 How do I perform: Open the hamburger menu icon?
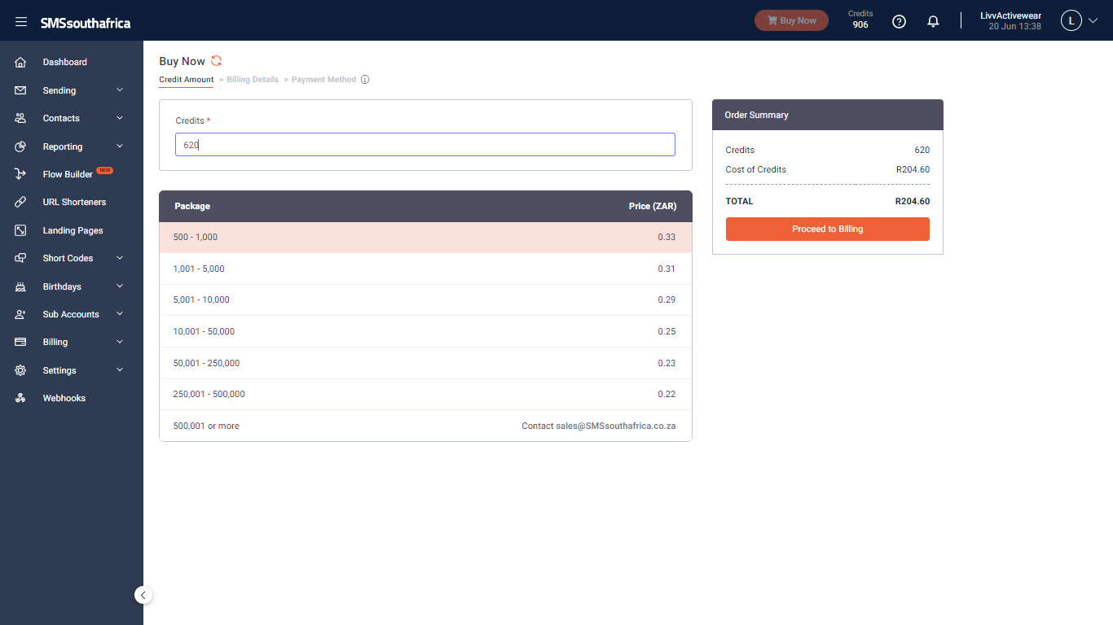21,22
